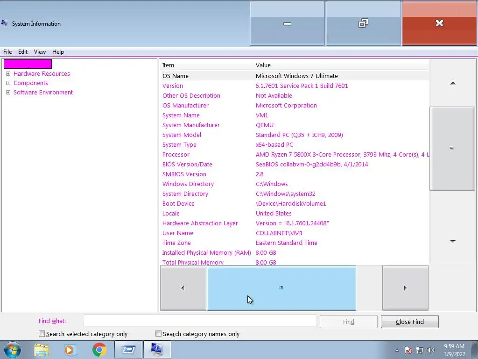Click inside the Find what text field

(200, 321)
